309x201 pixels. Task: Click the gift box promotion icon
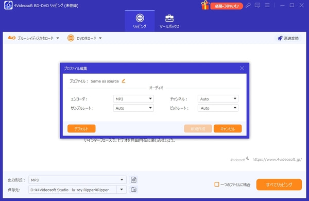click(x=205, y=5)
